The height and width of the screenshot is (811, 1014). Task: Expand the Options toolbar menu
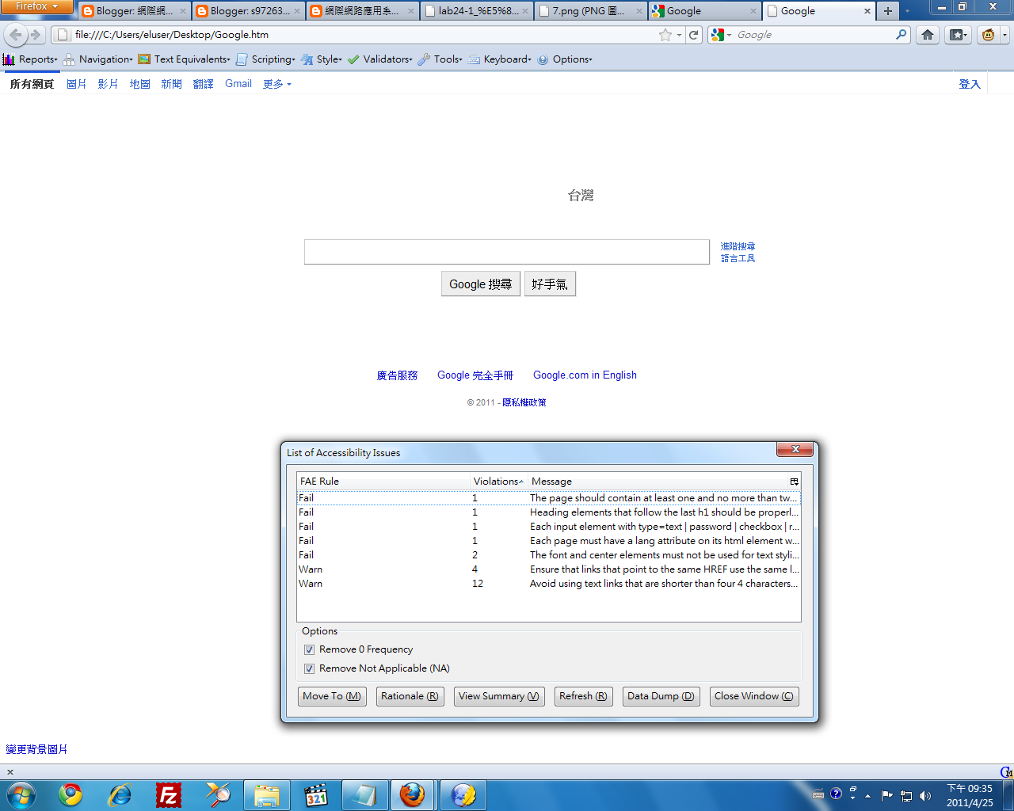click(x=564, y=59)
